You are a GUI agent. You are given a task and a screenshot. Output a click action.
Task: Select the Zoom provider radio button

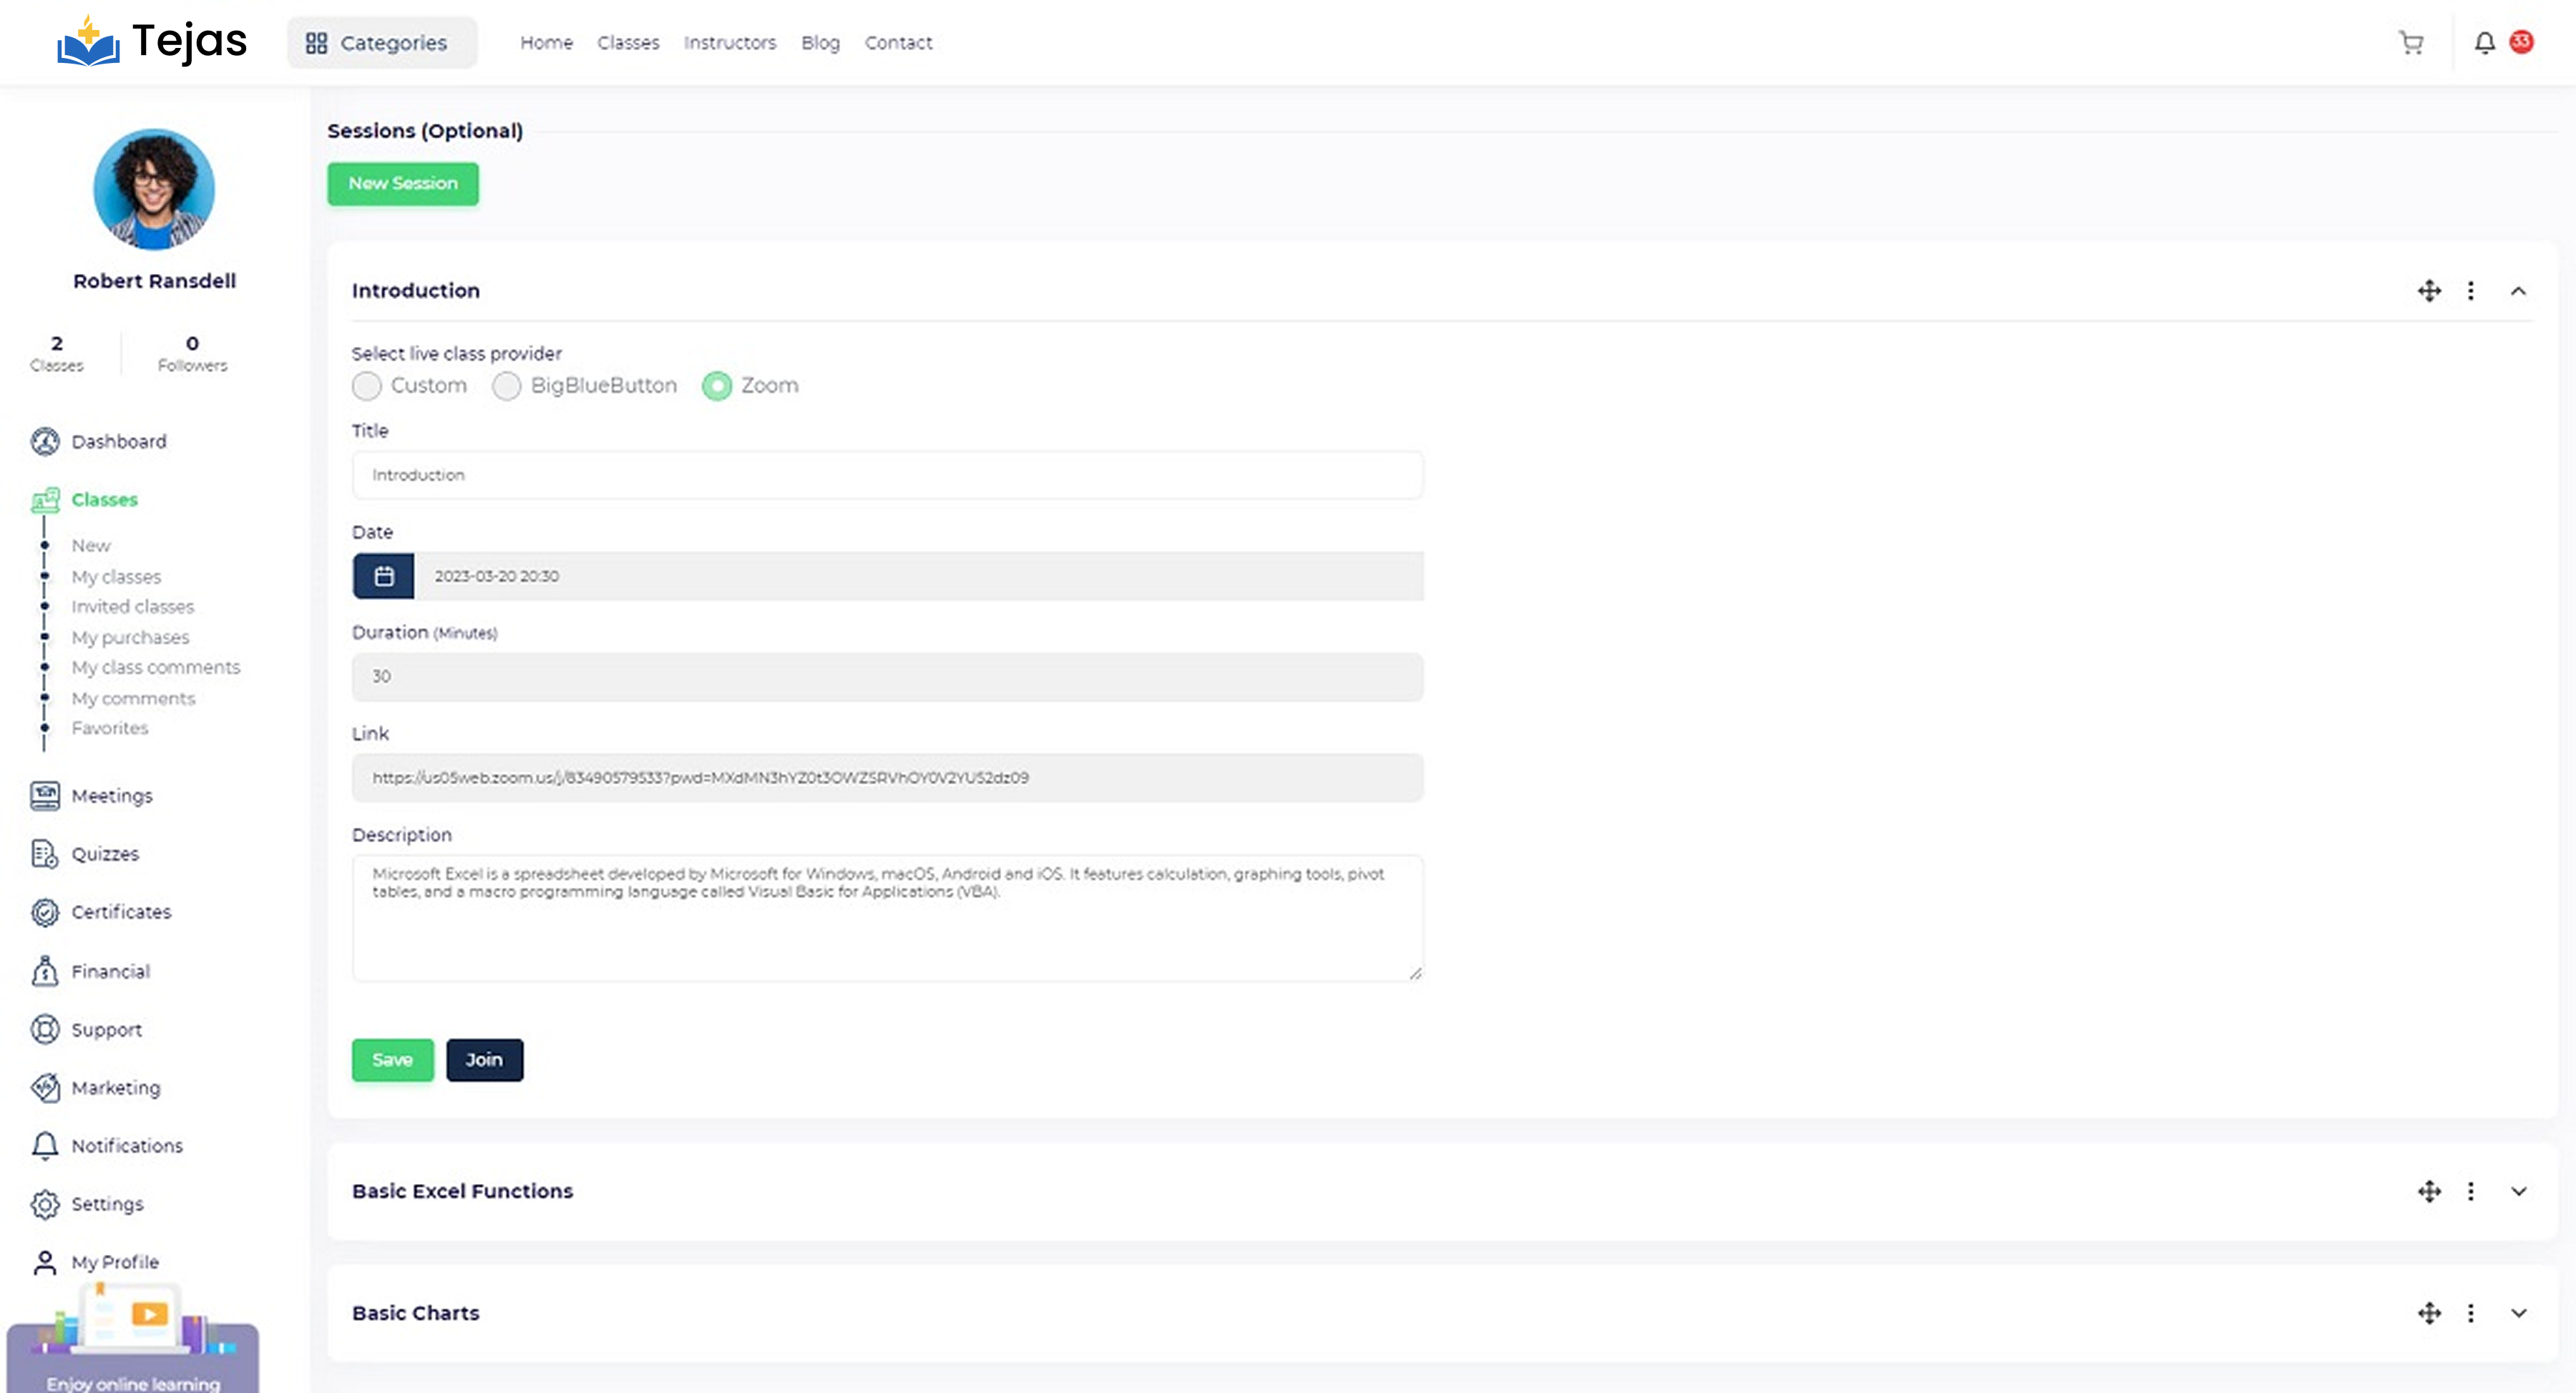(717, 386)
